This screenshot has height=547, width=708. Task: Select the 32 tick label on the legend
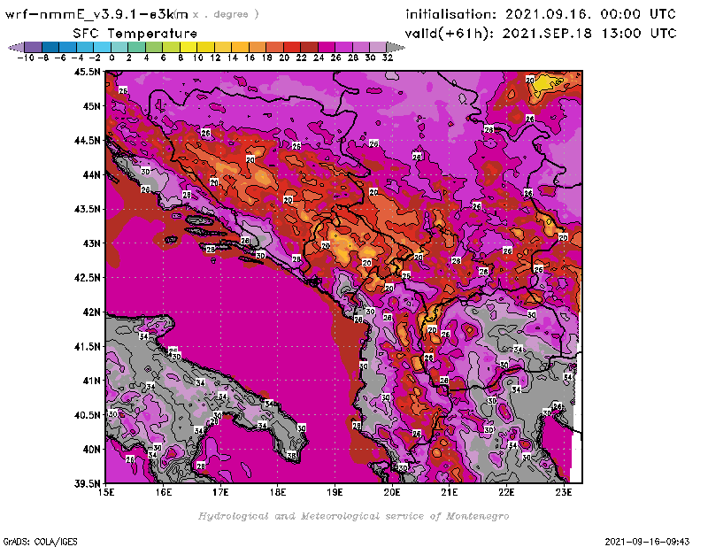click(388, 58)
